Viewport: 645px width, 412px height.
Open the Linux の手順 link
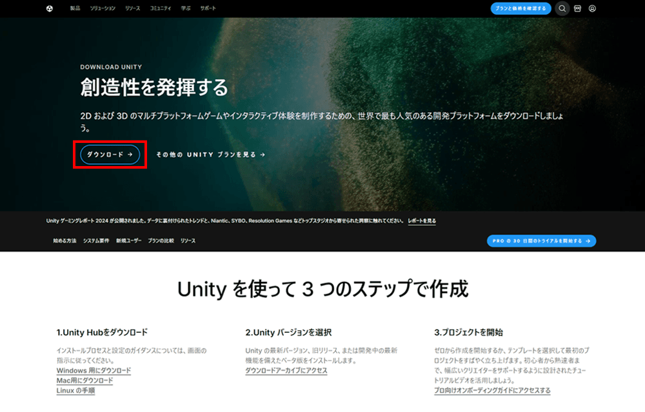[75, 390]
